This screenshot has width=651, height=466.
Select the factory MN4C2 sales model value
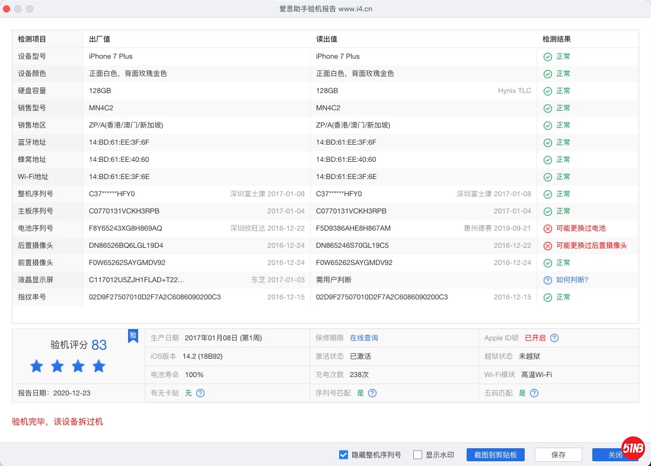(x=101, y=108)
